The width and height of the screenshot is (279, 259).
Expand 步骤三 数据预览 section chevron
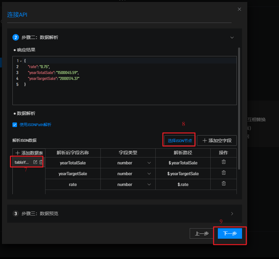pyautogui.click(x=232, y=213)
